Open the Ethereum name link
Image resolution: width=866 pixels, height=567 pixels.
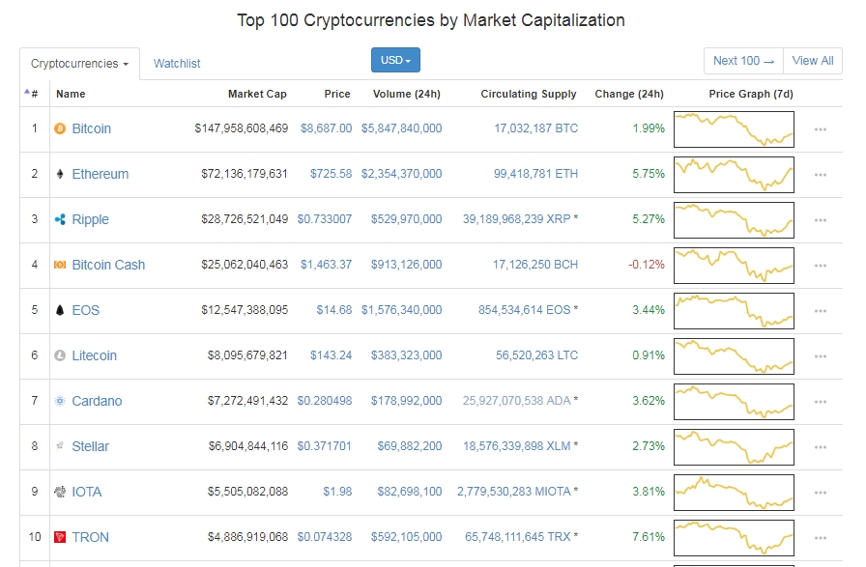click(100, 174)
